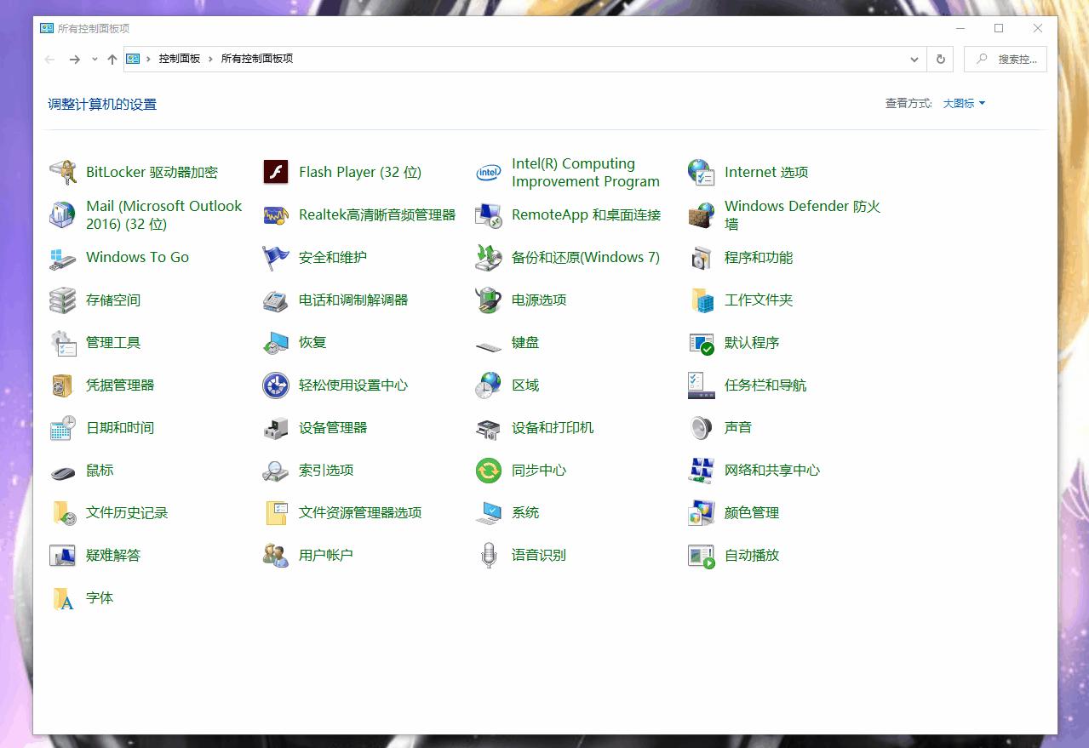
Task: Open the 恢复 icon
Action: point(276,343)
